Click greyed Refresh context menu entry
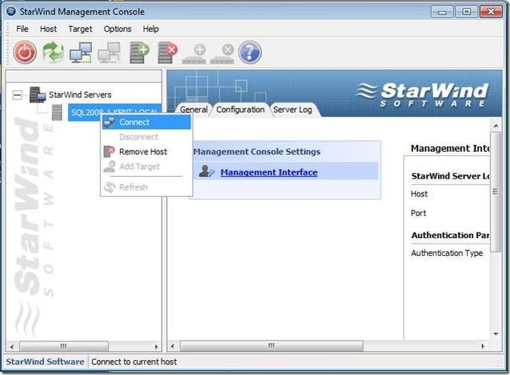The width and height of the screenshot is (510, 375). [x=147, y=187]
